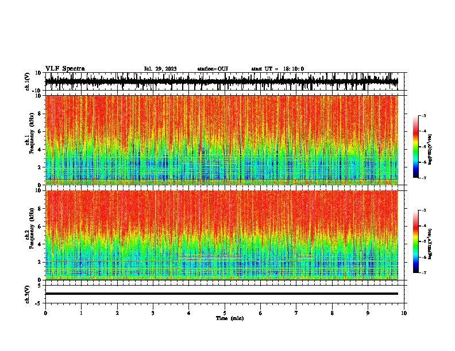Click the ch.1 spectrogram colorbar
The image size is (455, 351).
(415, 147)
